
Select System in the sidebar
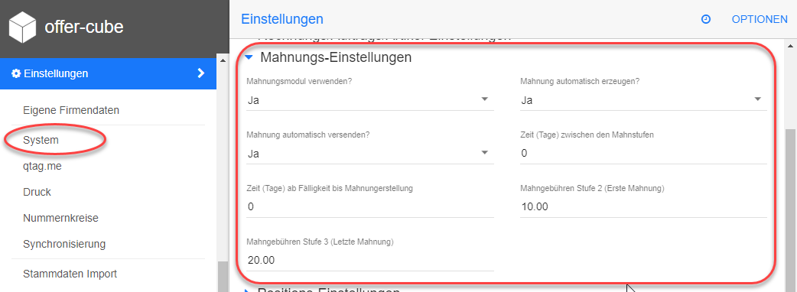(41, 140)
